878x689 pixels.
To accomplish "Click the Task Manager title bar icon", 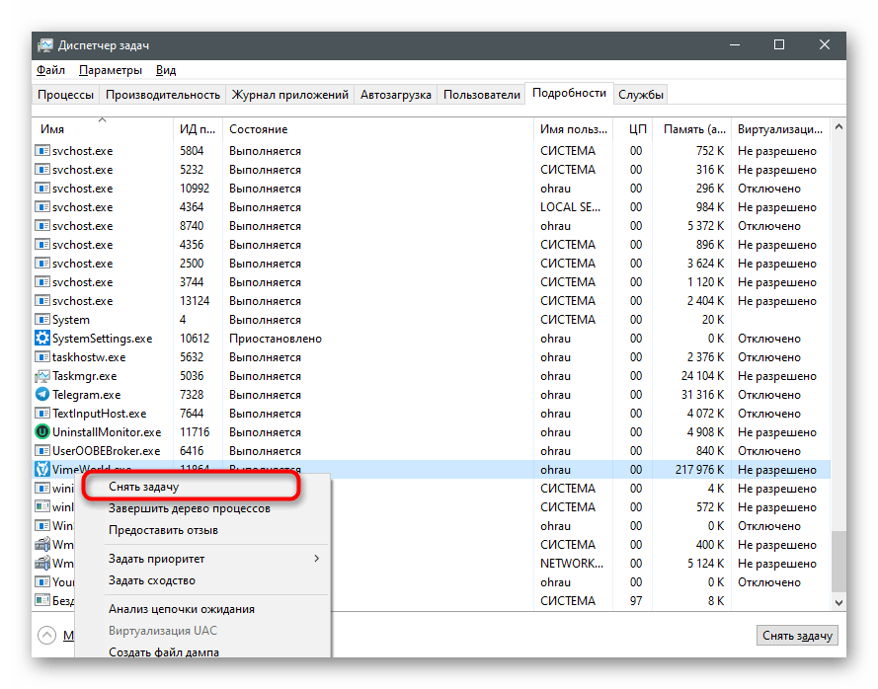I will pyautogui.click(x=45, y=45).
